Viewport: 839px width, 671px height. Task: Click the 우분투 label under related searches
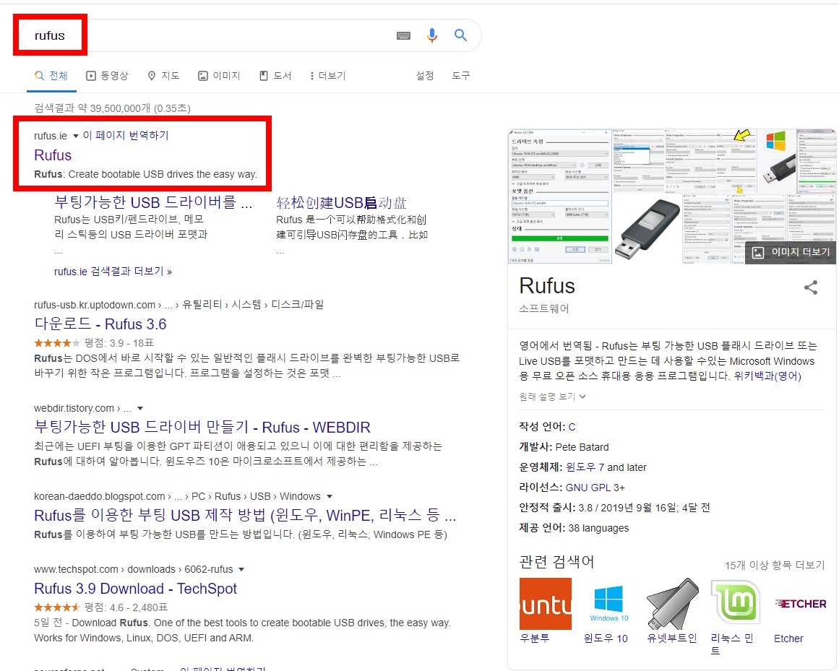(x=535, y=638)
